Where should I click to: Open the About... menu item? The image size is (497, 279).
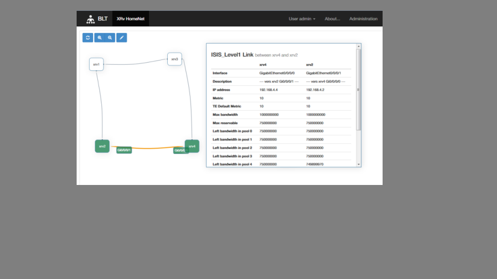[332, 19]
